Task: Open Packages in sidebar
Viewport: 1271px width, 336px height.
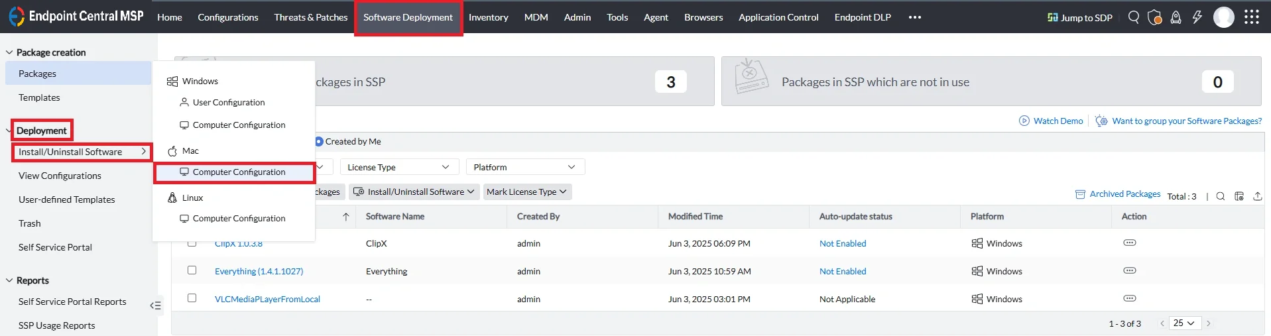Action: [78, 74]
